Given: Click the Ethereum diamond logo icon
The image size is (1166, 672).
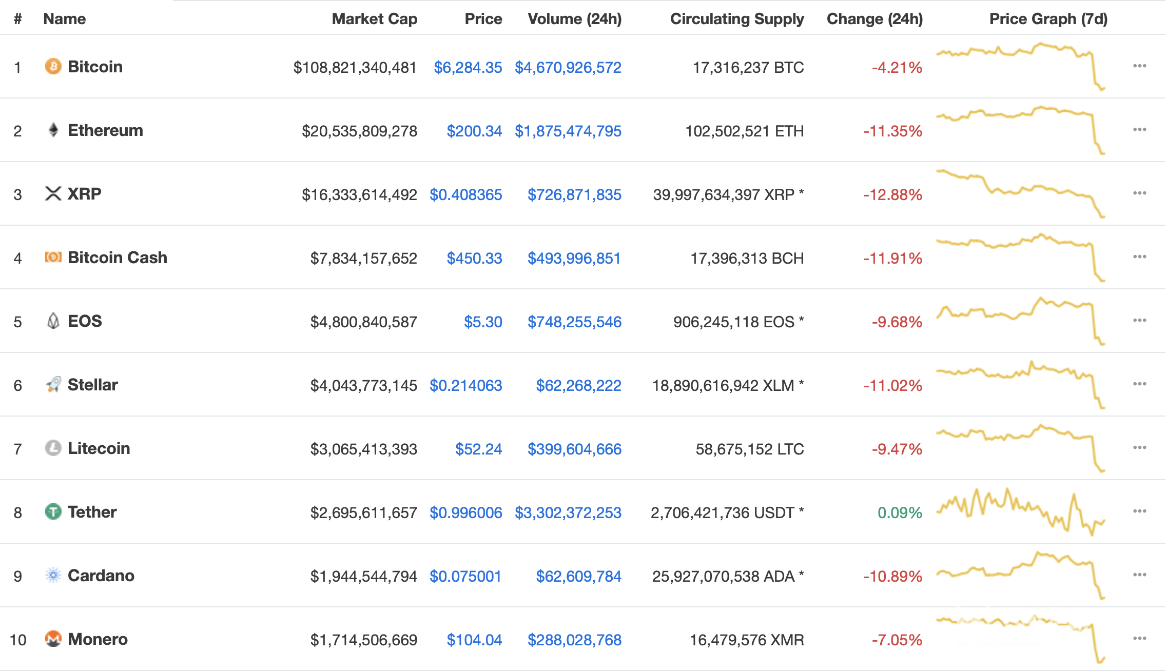Looking at the screenshot, I should pos(53,130).
